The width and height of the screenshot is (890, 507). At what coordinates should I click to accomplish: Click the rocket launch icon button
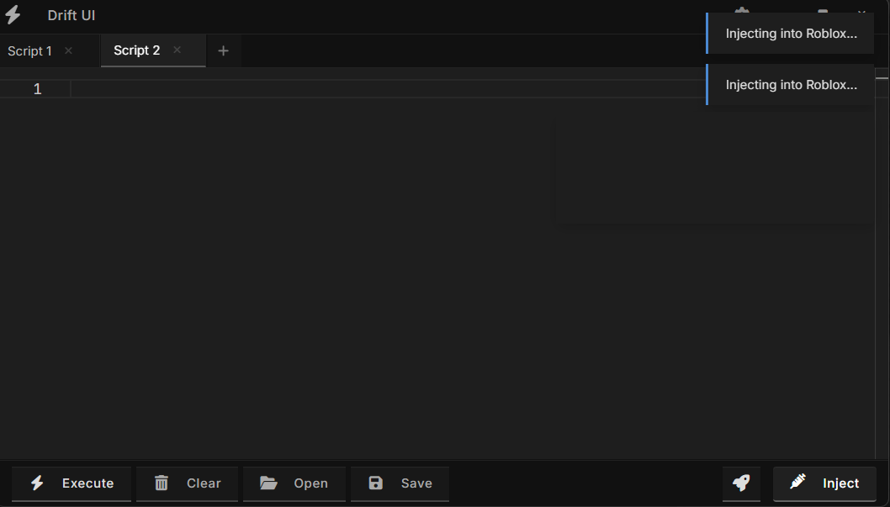(741, 483)
